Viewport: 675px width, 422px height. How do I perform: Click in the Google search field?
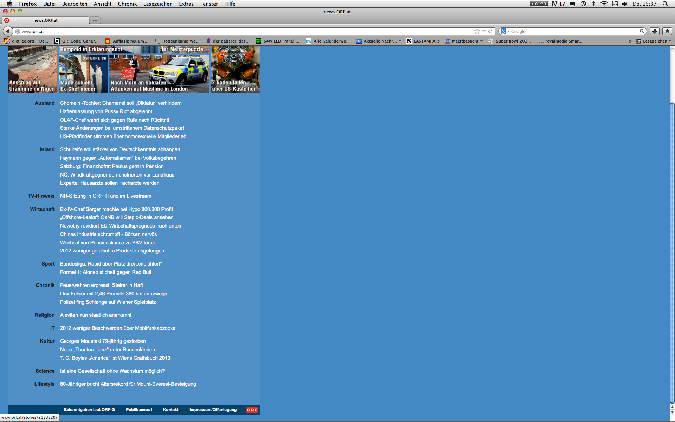(574, 31)
